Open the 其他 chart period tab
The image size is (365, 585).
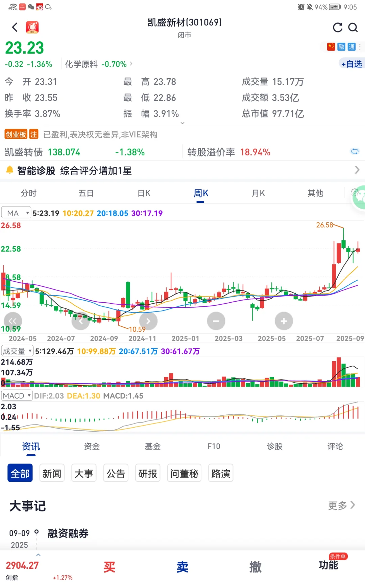(x=315, y=193)
